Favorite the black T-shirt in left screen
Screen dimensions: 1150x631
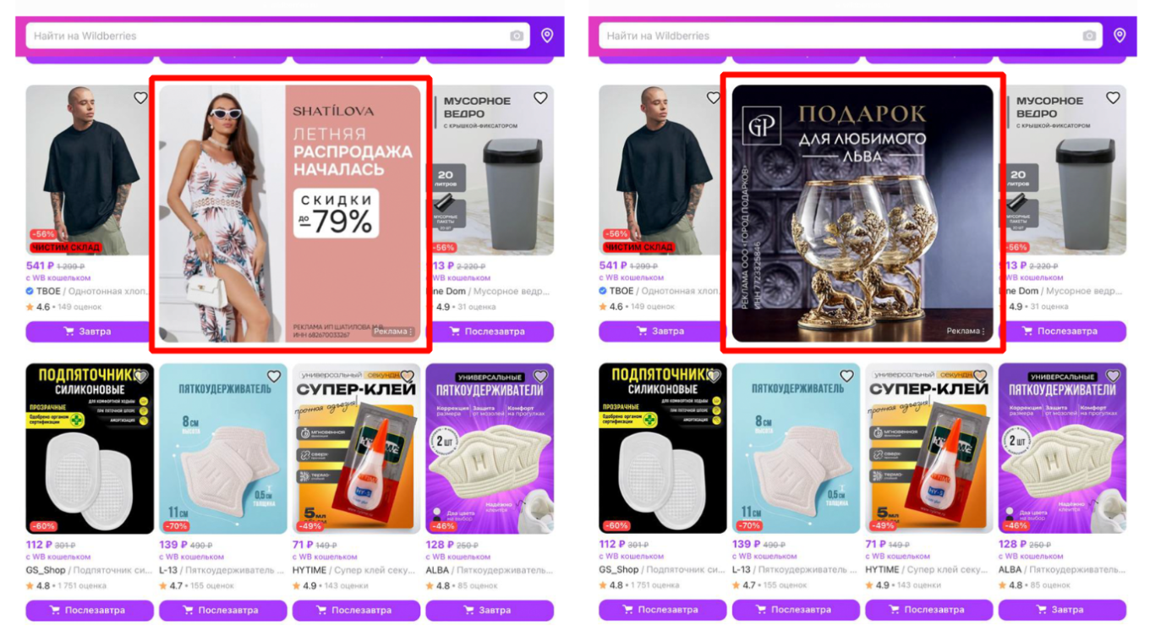pyautogui.click(x=140, y=98)
